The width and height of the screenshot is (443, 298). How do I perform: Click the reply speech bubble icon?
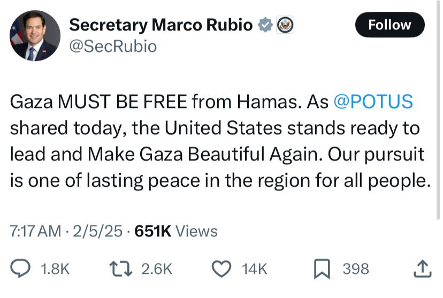(x=21, y=268)
